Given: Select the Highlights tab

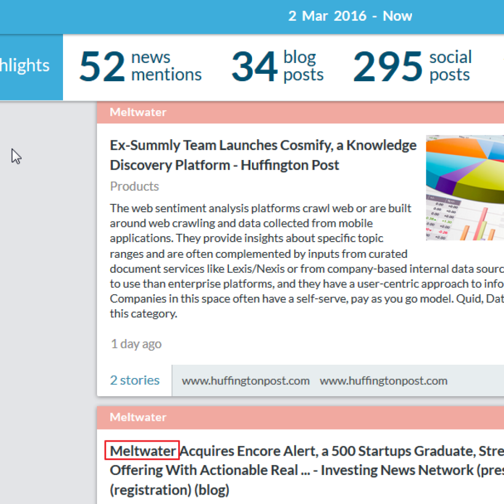Looking at the screenshot, I should tap(31, 67).
